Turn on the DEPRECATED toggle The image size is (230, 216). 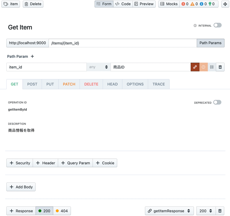[x=217, y=102]
